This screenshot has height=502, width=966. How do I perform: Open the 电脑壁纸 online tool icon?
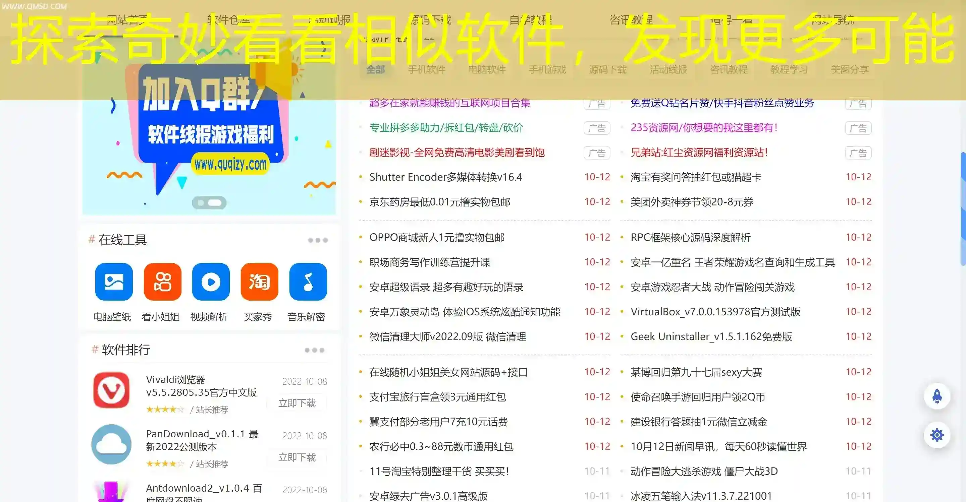coord(114,281)
